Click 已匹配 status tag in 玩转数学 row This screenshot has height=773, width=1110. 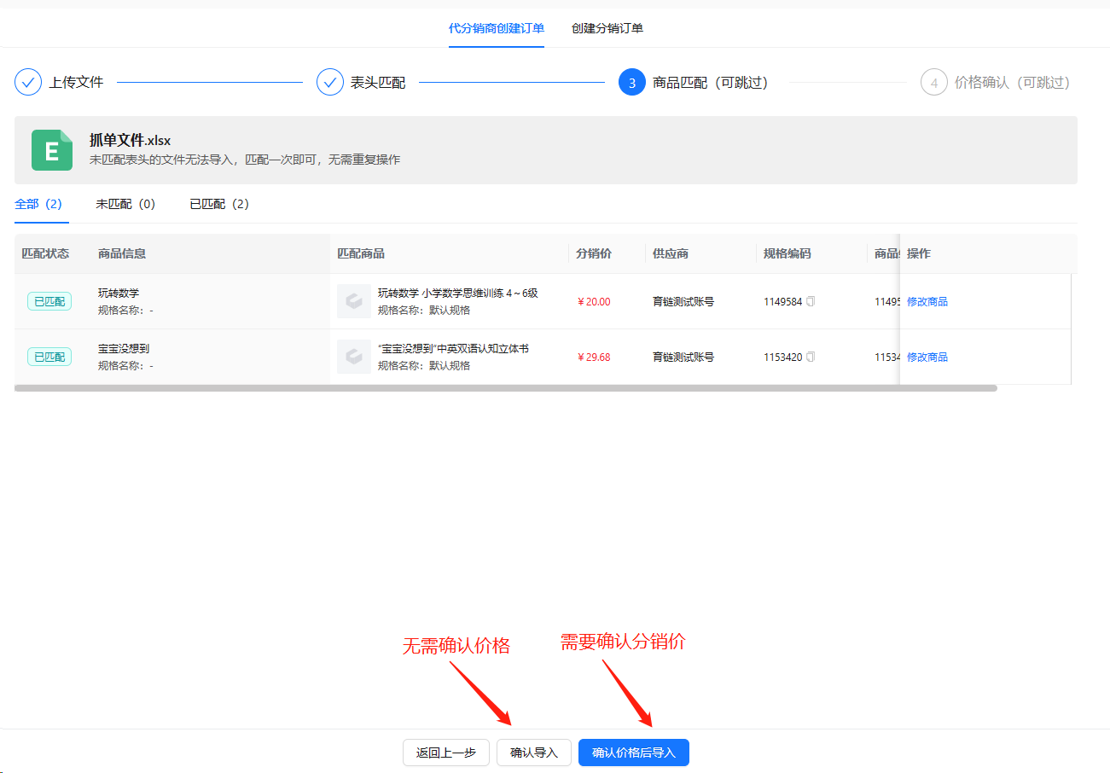pyautogui.click(x=49, y=301)
